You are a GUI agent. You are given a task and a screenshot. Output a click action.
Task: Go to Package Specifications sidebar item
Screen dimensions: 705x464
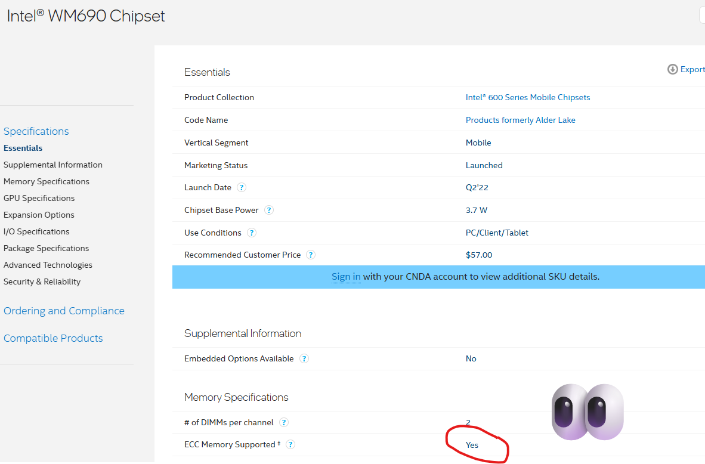coord(46,248)
